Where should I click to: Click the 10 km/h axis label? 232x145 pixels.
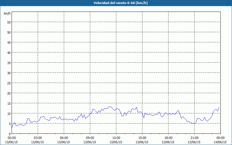pos(9,113)
